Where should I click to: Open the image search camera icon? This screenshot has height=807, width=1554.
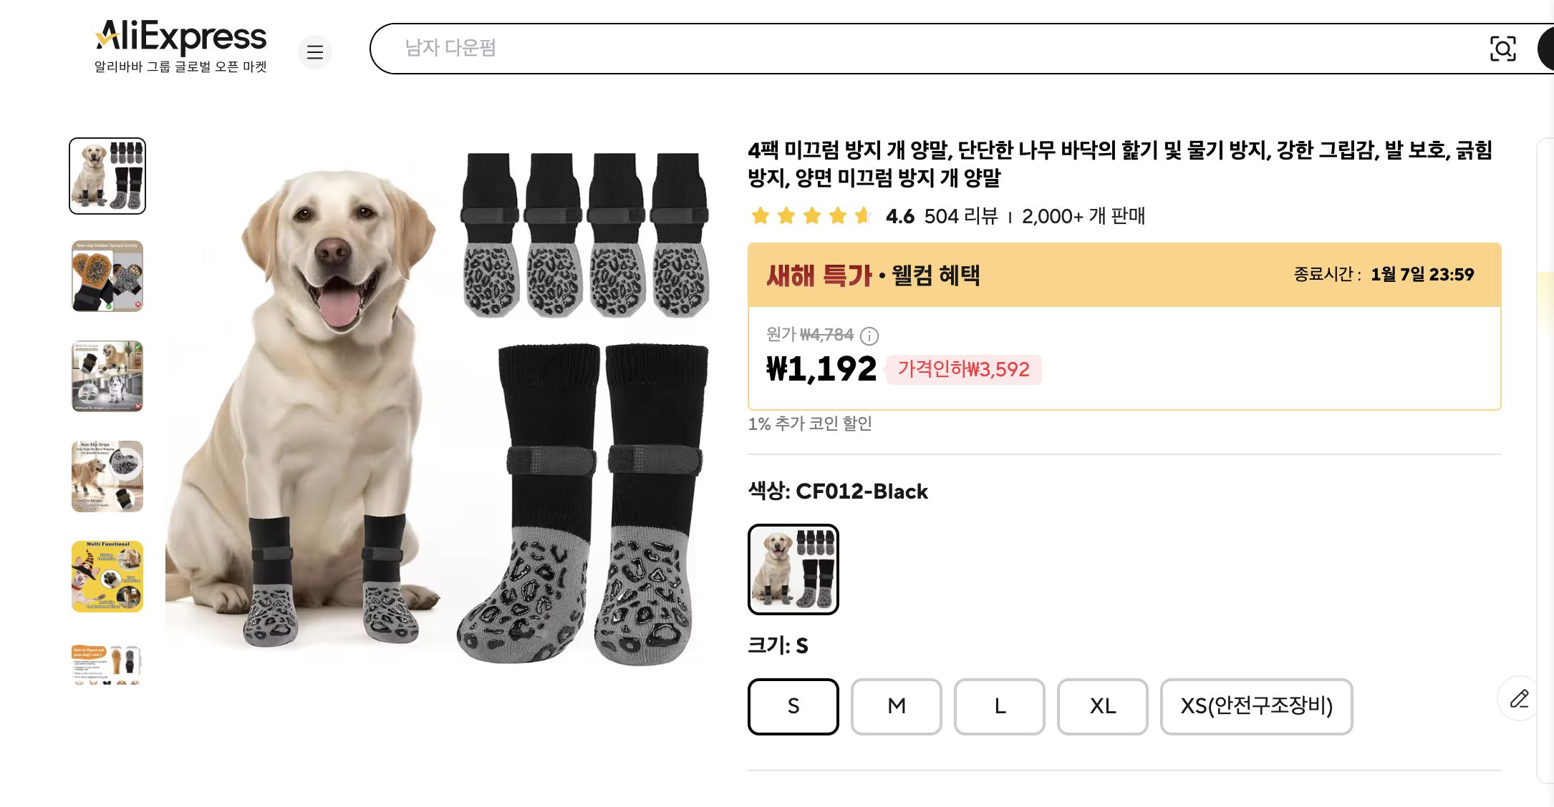click(x=1504, y=49)
